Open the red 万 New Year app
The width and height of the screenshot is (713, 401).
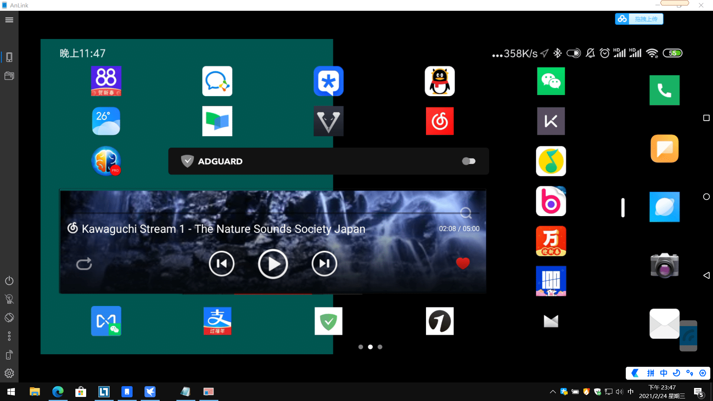[x=551, y=241]
